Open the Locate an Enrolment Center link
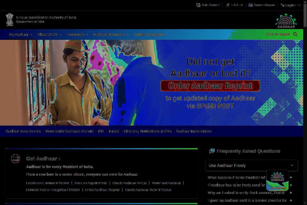Screen dimensions: 307x205 48,183
